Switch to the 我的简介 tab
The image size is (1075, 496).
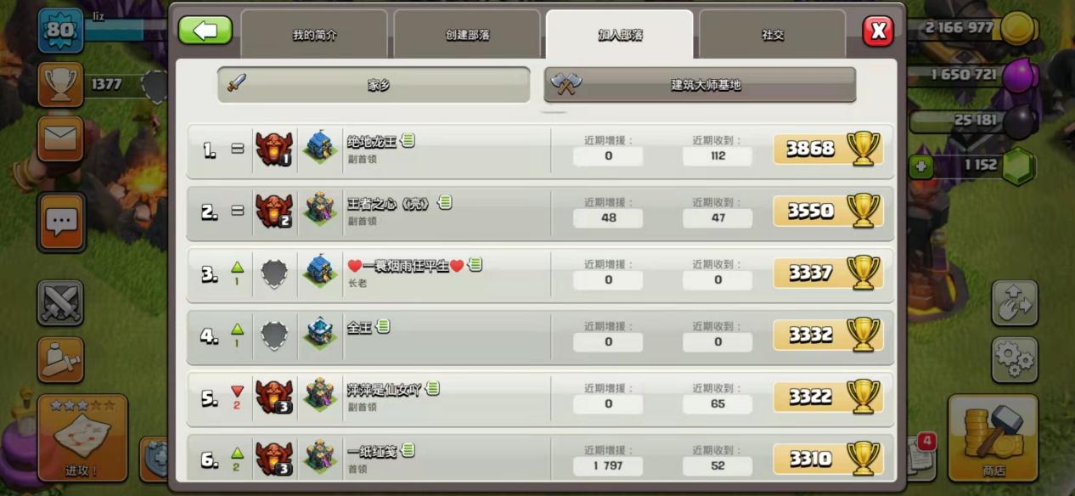[314, 35]
